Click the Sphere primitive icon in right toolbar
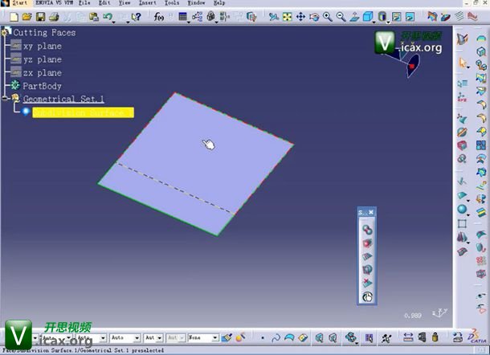490x355 pixels. (x=463, y=210)
